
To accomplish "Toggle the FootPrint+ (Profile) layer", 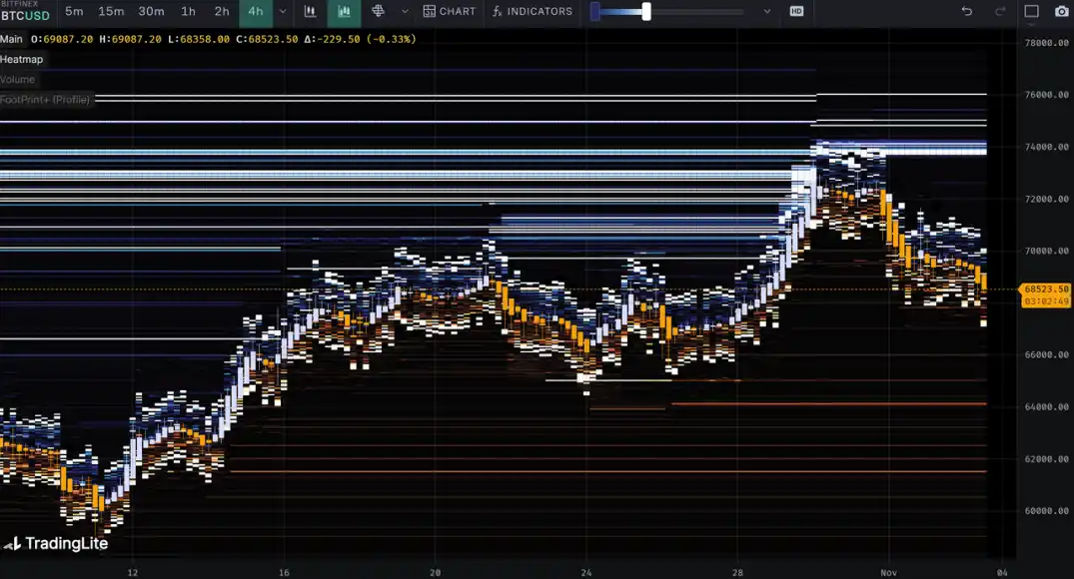I will [46, 99].
